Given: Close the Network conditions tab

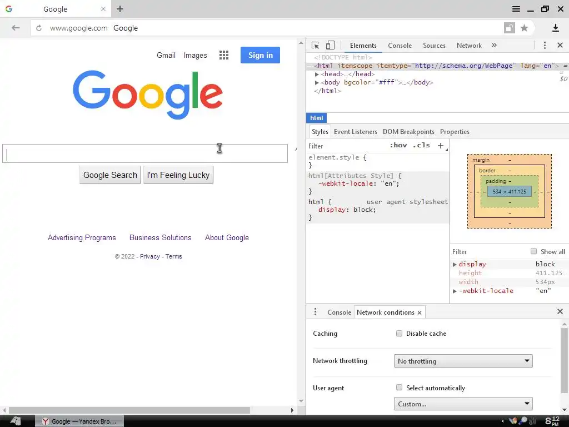Looking at the screenshot, I should tap(420, 312).
